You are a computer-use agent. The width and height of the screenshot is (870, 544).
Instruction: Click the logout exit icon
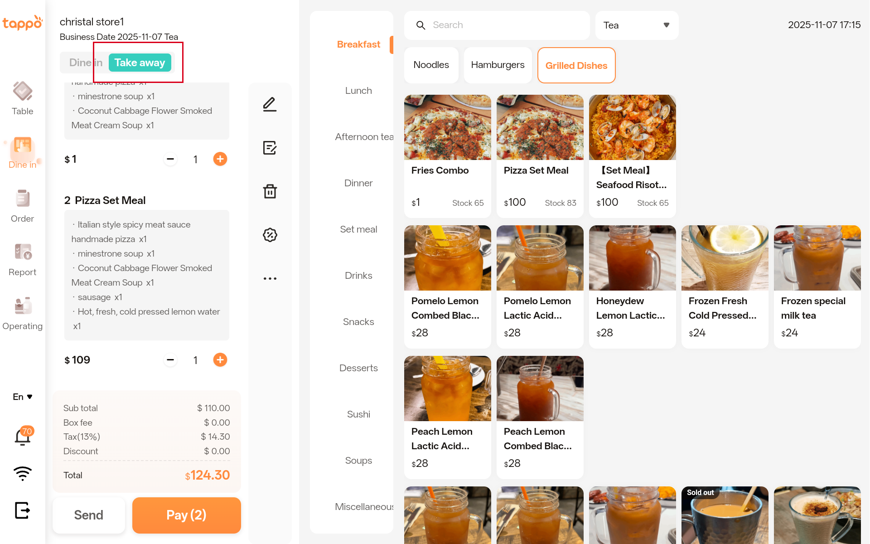[22, 510]
